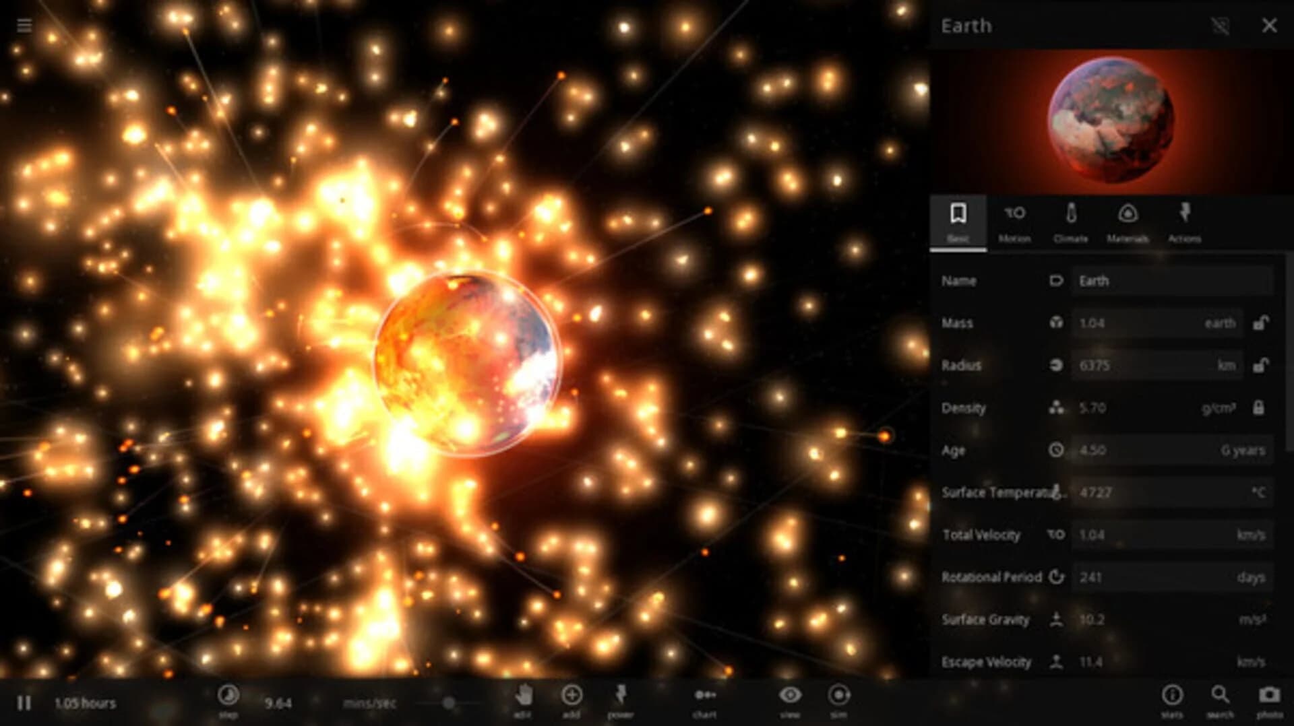Open the Motion tab icon
1294x726 pixels.
1016,217
